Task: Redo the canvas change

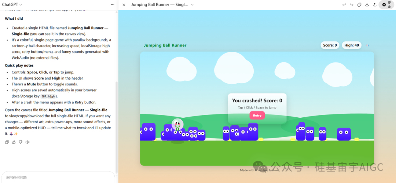Action: 351,4
